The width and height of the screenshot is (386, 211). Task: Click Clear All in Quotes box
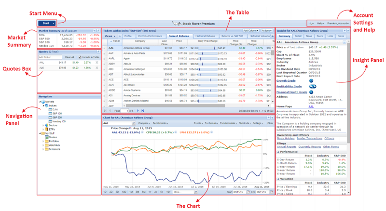(69, 57)
